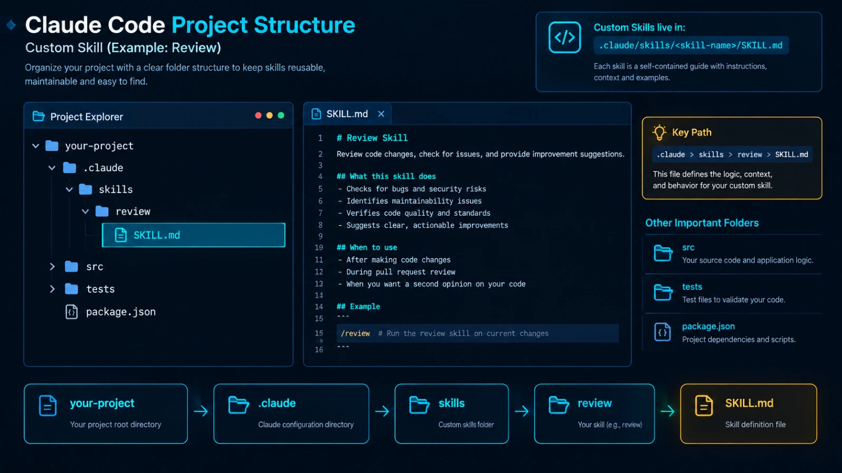Click the skills folder icon in tree
Image resolution: width=842 pixels, height=473 pixels.
(x=86, y=189)
